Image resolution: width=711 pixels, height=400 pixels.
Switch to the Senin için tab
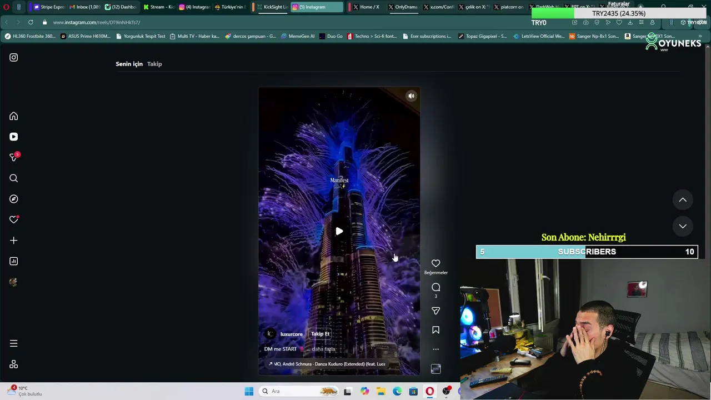click(129, 64)
